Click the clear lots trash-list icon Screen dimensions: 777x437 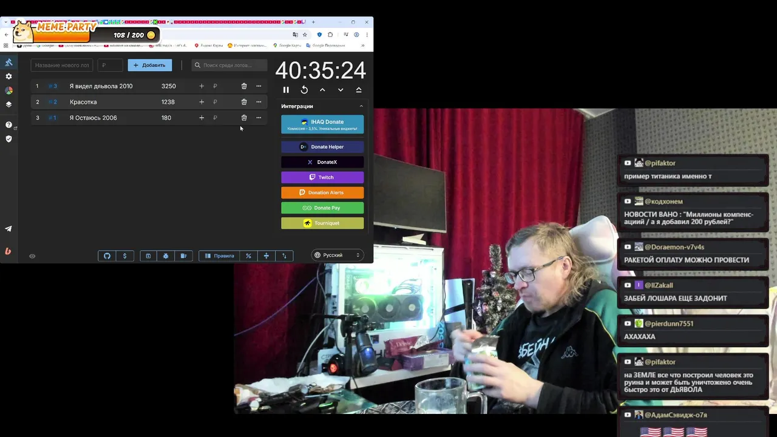point(183,256)
